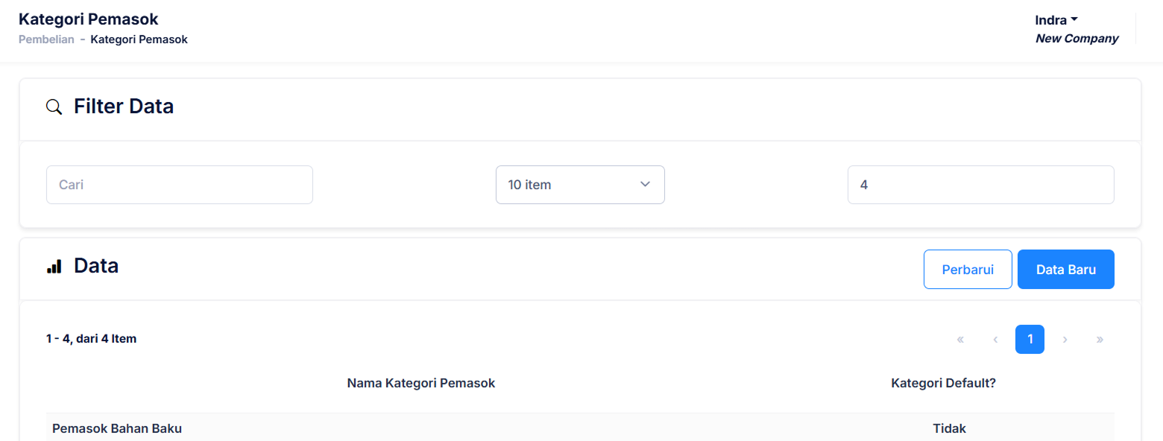Click the Perbarui refresh button
The height and width of the screenshot is (441, 1163).
pos(968,269)
